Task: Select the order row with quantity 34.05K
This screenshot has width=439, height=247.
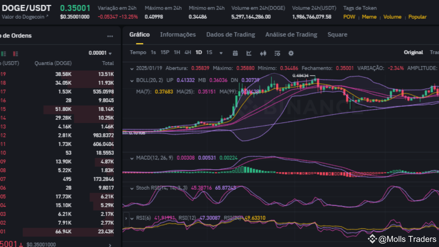Action: (57, 83)
